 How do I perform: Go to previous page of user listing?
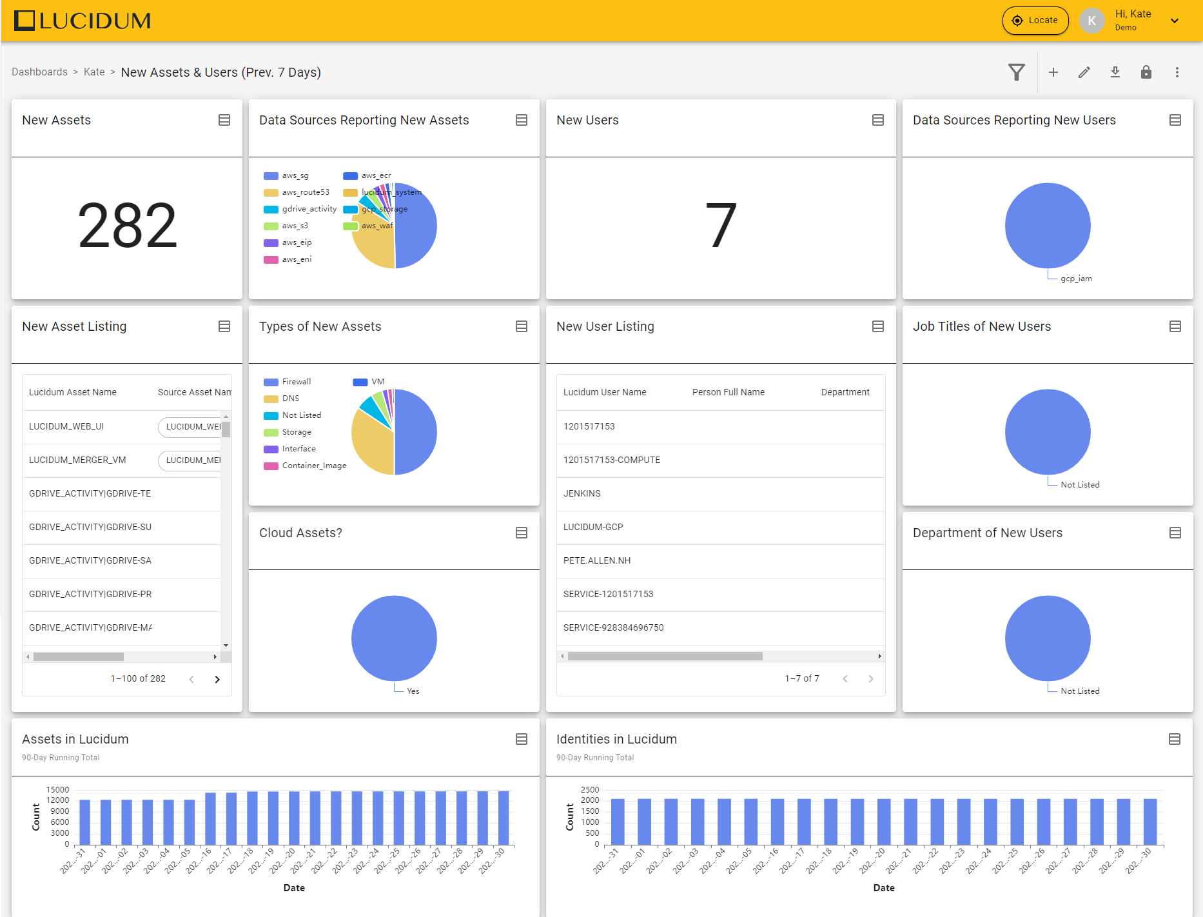click(845, 678)
